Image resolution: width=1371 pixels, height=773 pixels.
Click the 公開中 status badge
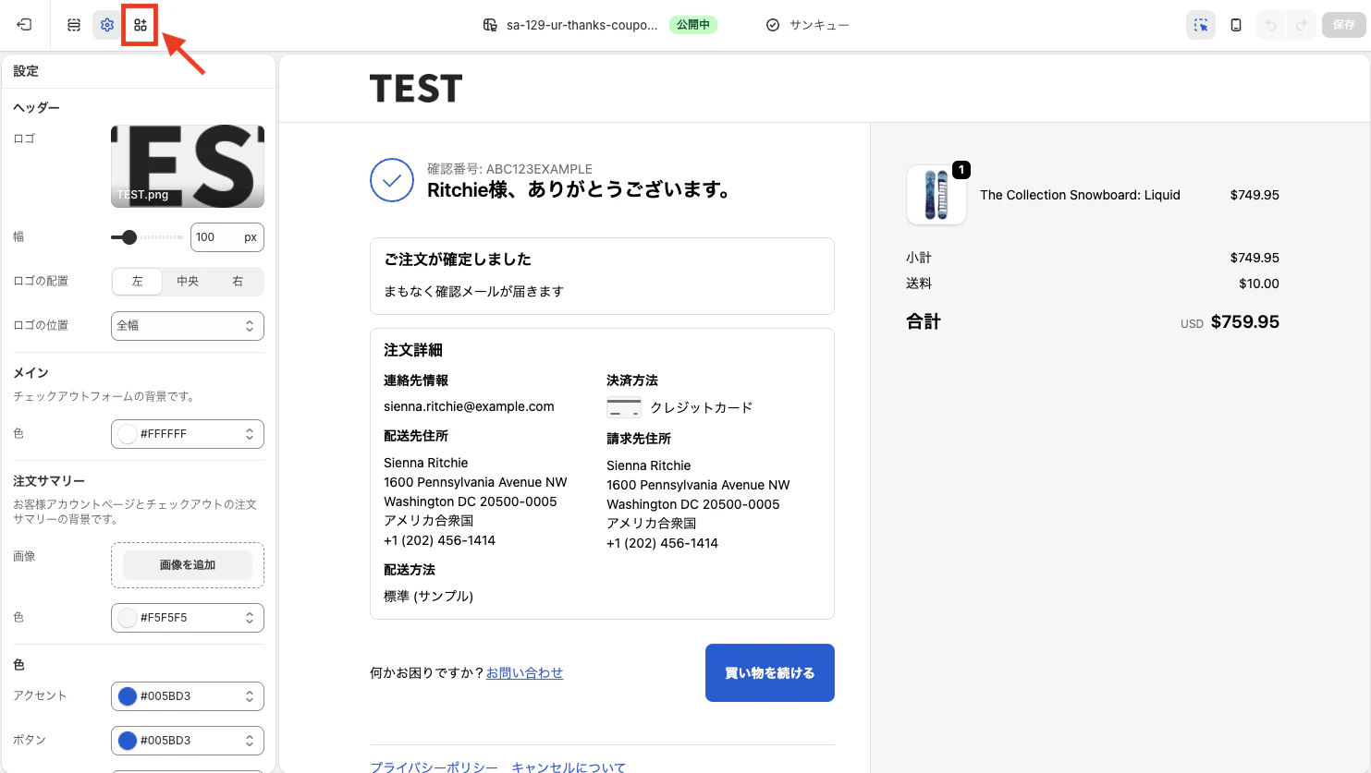pos(693,25)
